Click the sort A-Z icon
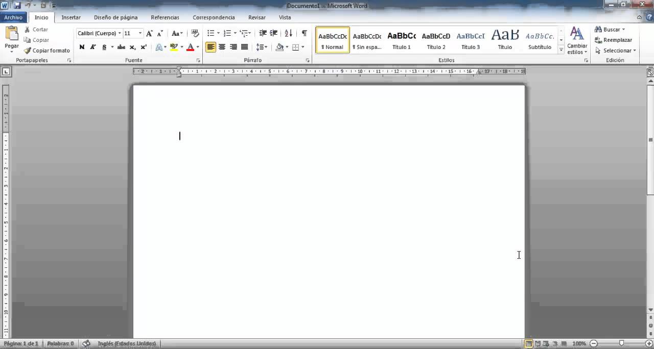Viewport: 654px width, 349px height. [288, 33]
